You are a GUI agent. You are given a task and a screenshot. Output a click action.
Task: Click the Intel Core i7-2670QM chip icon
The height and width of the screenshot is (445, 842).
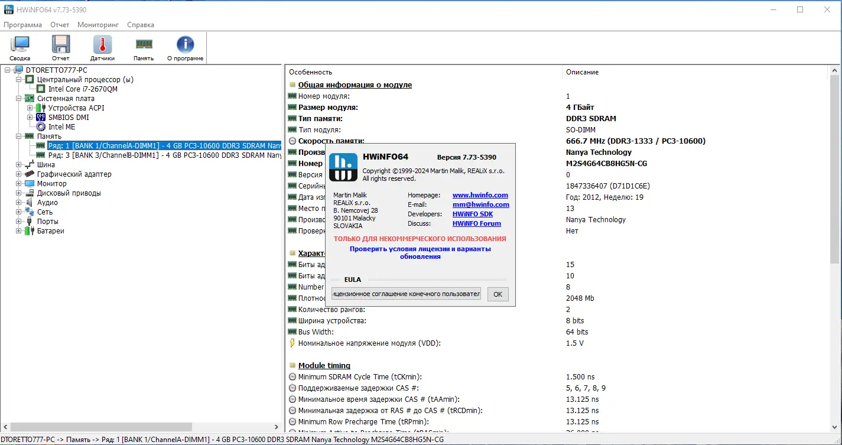pos(41,89)
